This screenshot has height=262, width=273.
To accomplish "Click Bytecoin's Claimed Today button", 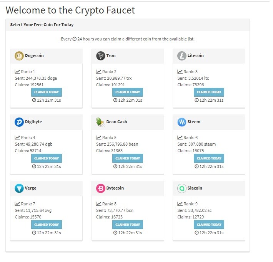I will (128, 225).
